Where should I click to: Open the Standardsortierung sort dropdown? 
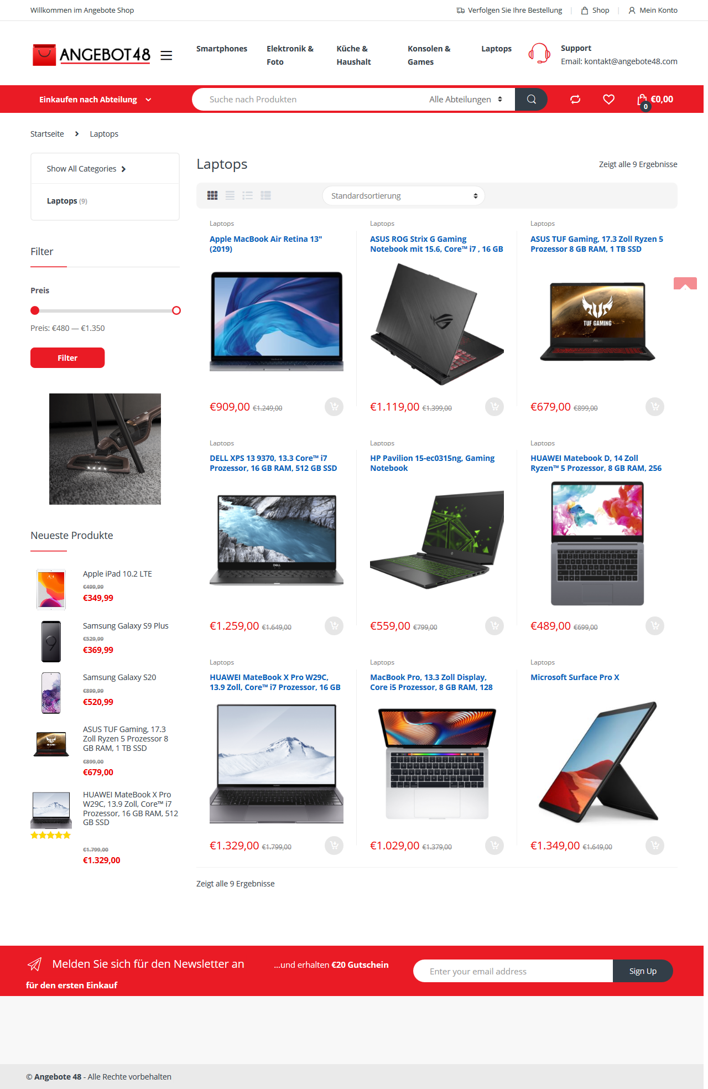point(404,196)
